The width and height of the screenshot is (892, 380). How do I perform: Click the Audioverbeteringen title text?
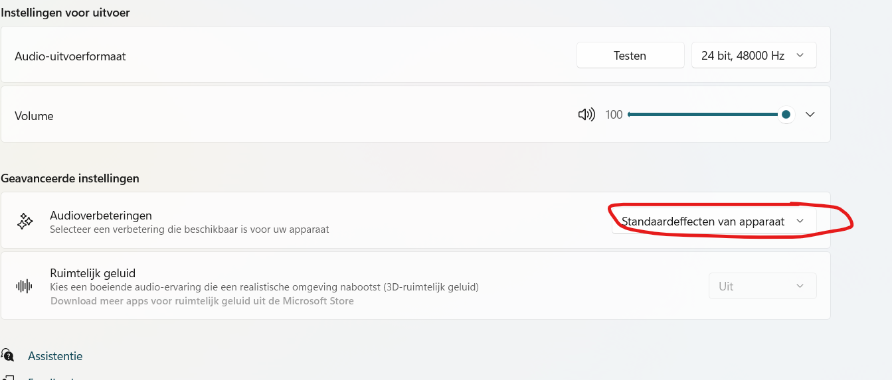tap(101, 216)
